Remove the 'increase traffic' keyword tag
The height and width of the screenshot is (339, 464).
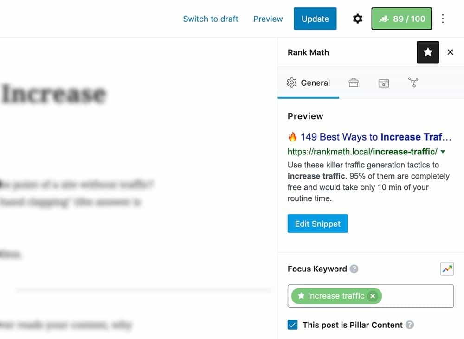(x=373, y=296)
